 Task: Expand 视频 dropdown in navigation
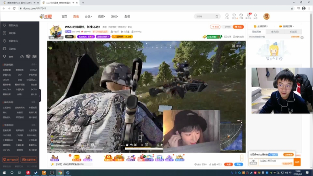tap(101, 17)
